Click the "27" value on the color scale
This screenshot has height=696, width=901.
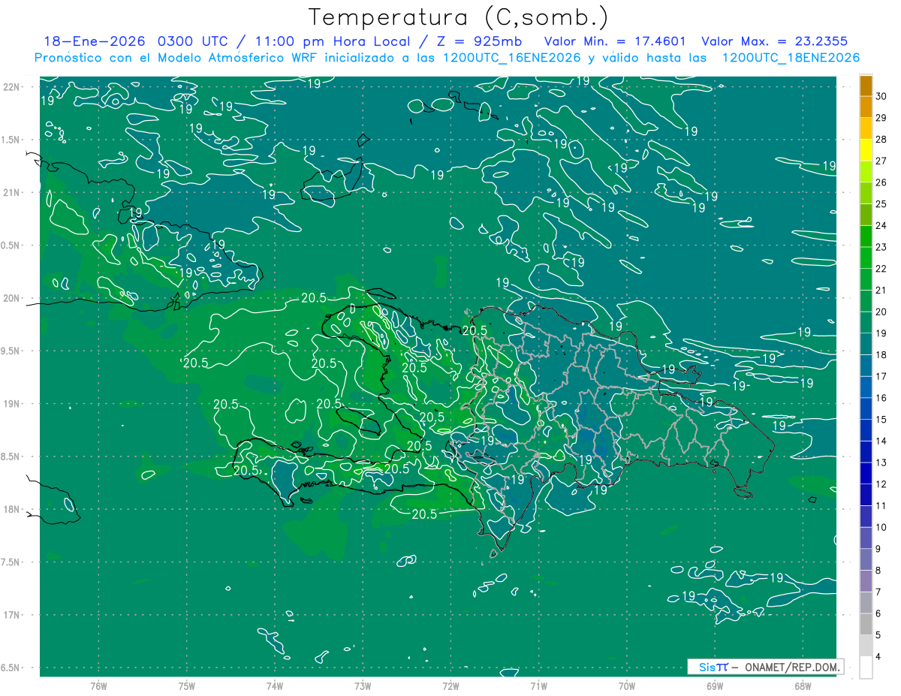881,161
